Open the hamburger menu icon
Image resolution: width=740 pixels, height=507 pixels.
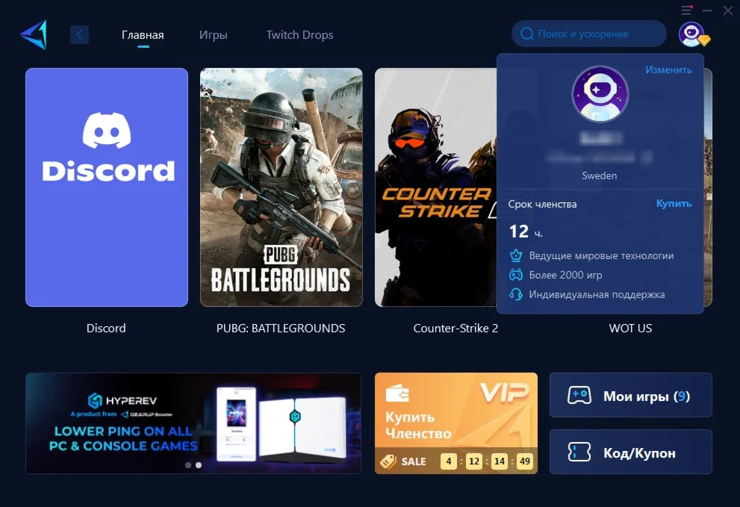point(687,10)
